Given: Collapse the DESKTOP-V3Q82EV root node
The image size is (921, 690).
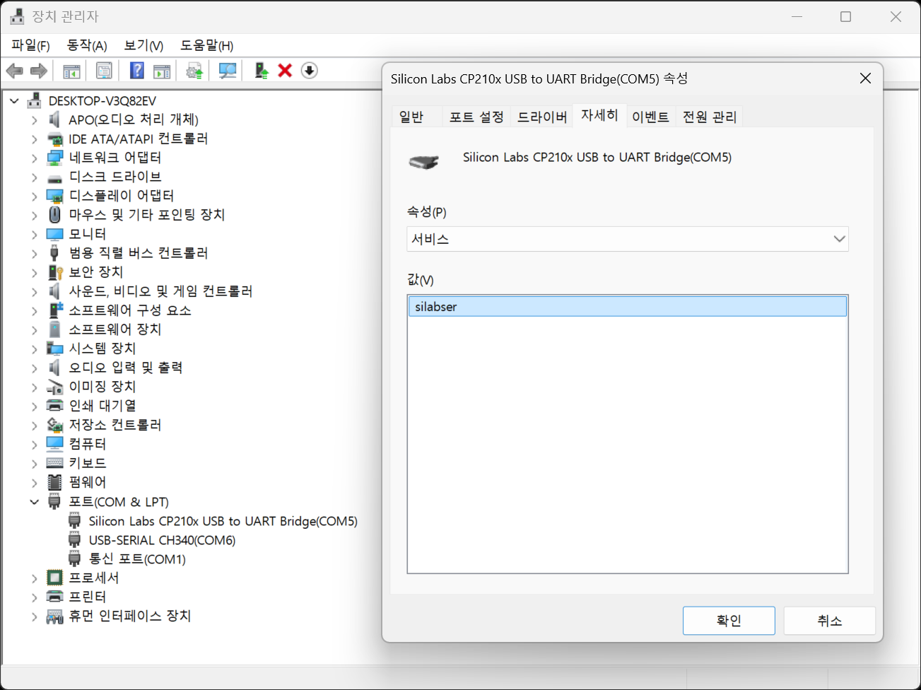Looking at the screenshot, I should pos(14,101).
